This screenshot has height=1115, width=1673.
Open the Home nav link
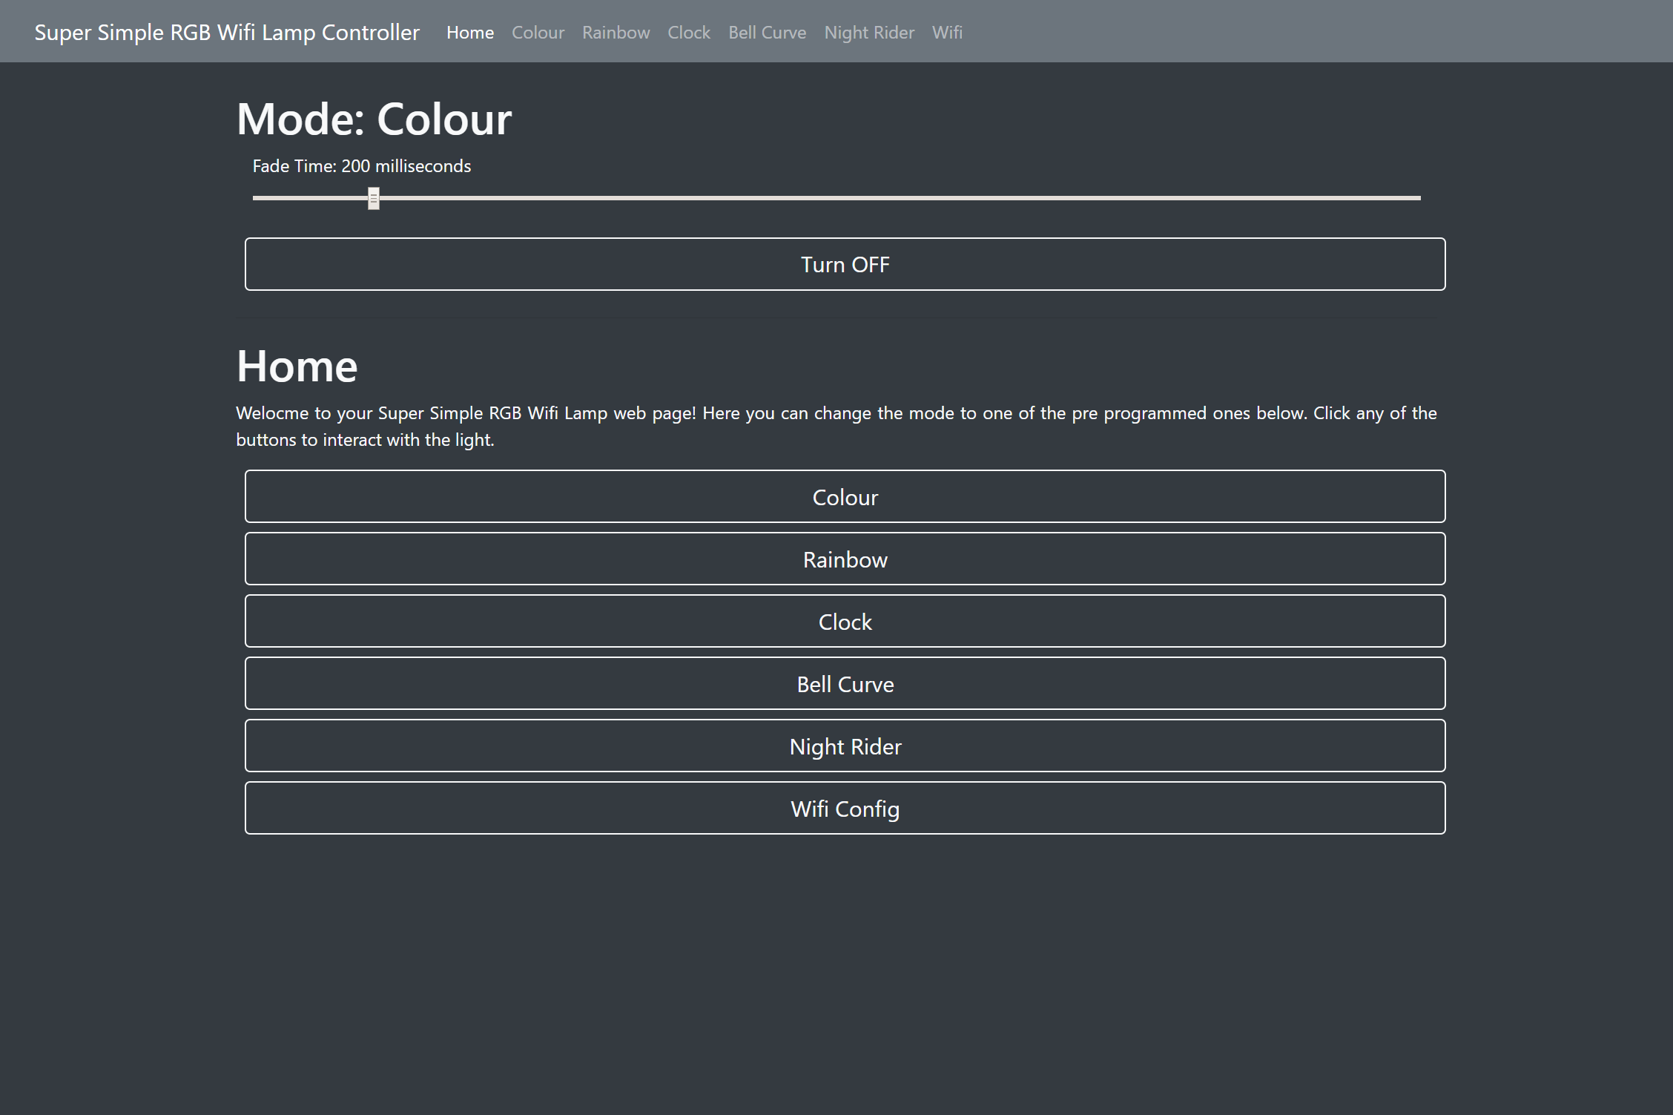click(470, 33)
